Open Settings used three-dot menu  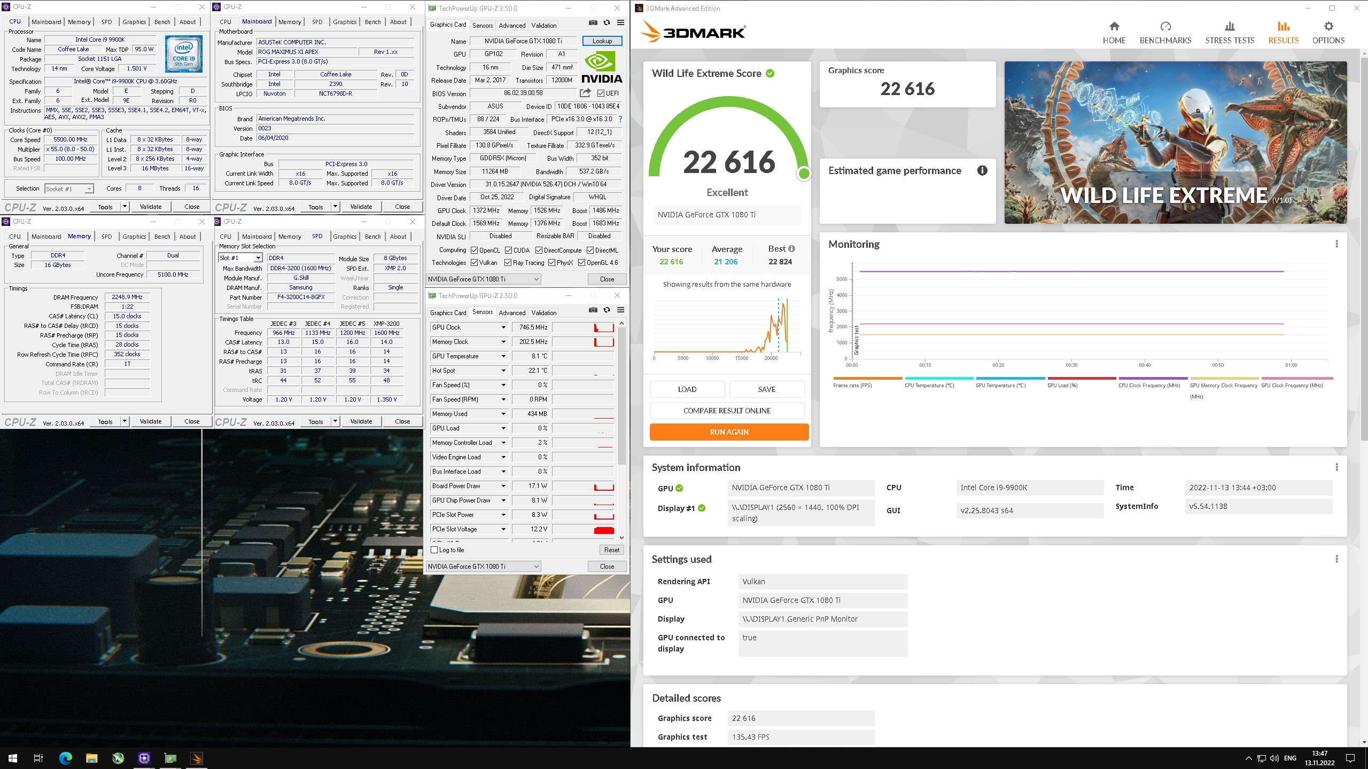(1336, 559)
